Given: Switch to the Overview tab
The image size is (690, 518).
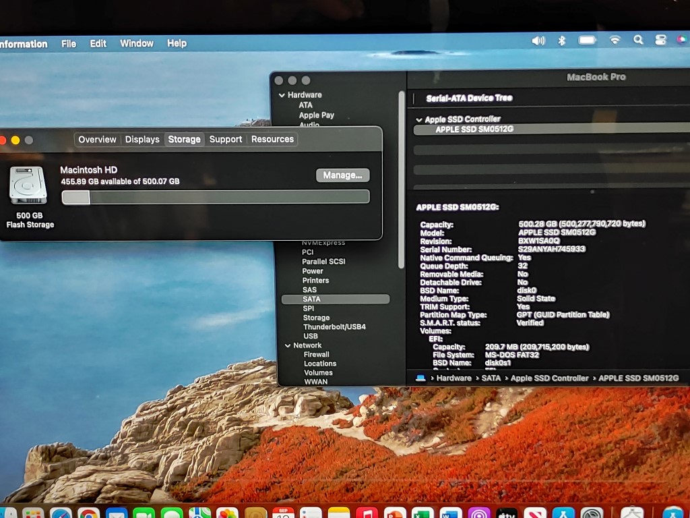Looking at the screenshot, I should [97, 140].
